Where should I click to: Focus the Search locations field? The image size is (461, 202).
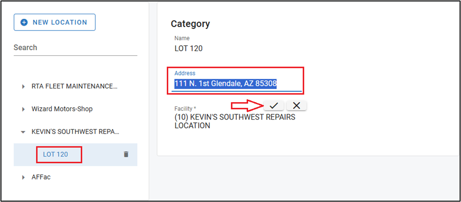click(x=75, y=48)
